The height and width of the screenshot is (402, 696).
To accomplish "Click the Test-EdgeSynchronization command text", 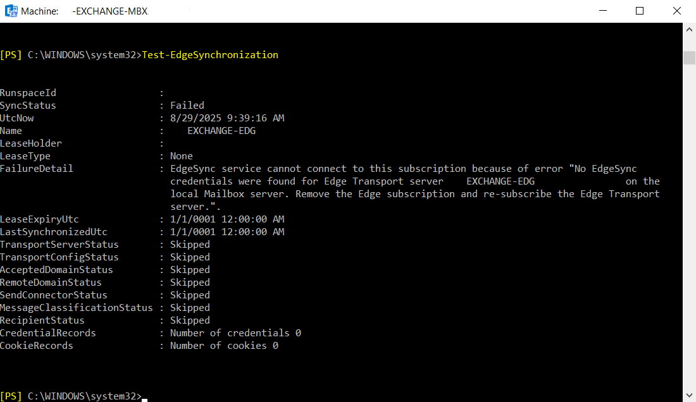I will 210,55.
